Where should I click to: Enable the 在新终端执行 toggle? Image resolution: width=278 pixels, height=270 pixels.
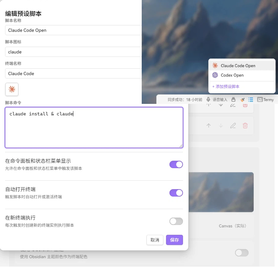pyautogui.click(x=176, y=221)
